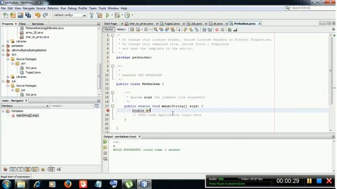Click the Stop Macro Recording icon

[x=222, y=29]
